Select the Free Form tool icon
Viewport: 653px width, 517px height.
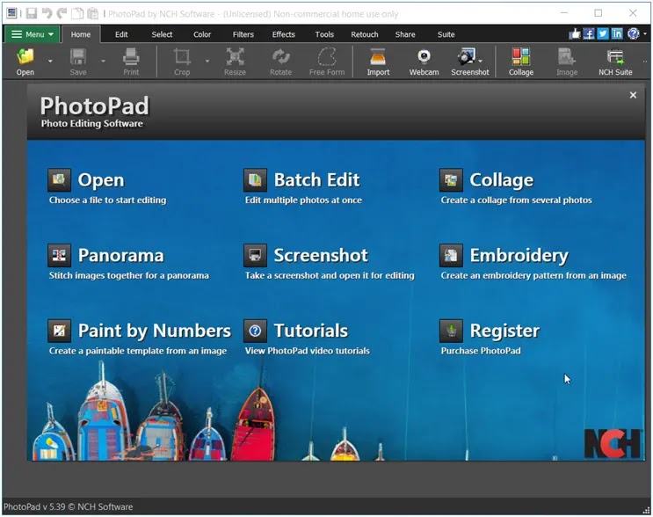coord(327,56)
